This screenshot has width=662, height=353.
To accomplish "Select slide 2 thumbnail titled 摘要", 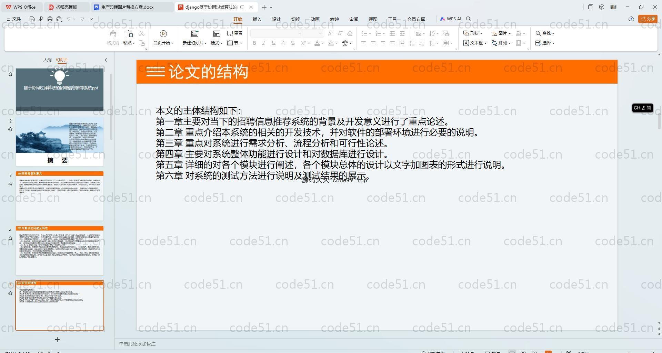I will pos(60,142).
